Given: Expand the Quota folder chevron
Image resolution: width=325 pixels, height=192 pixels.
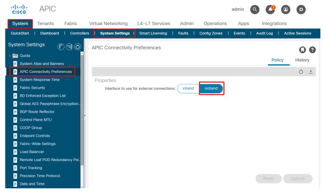Looking at the screenshot, I should click(x=9, y=56).
